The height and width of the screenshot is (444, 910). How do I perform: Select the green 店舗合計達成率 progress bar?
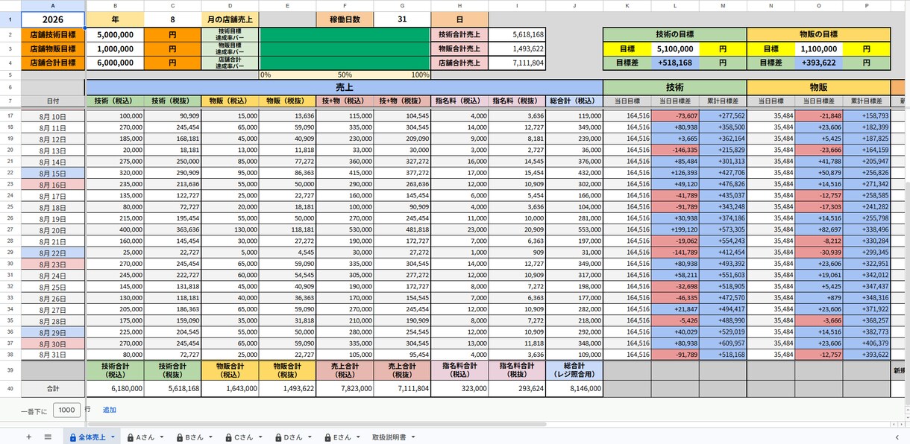click(345, 63)
